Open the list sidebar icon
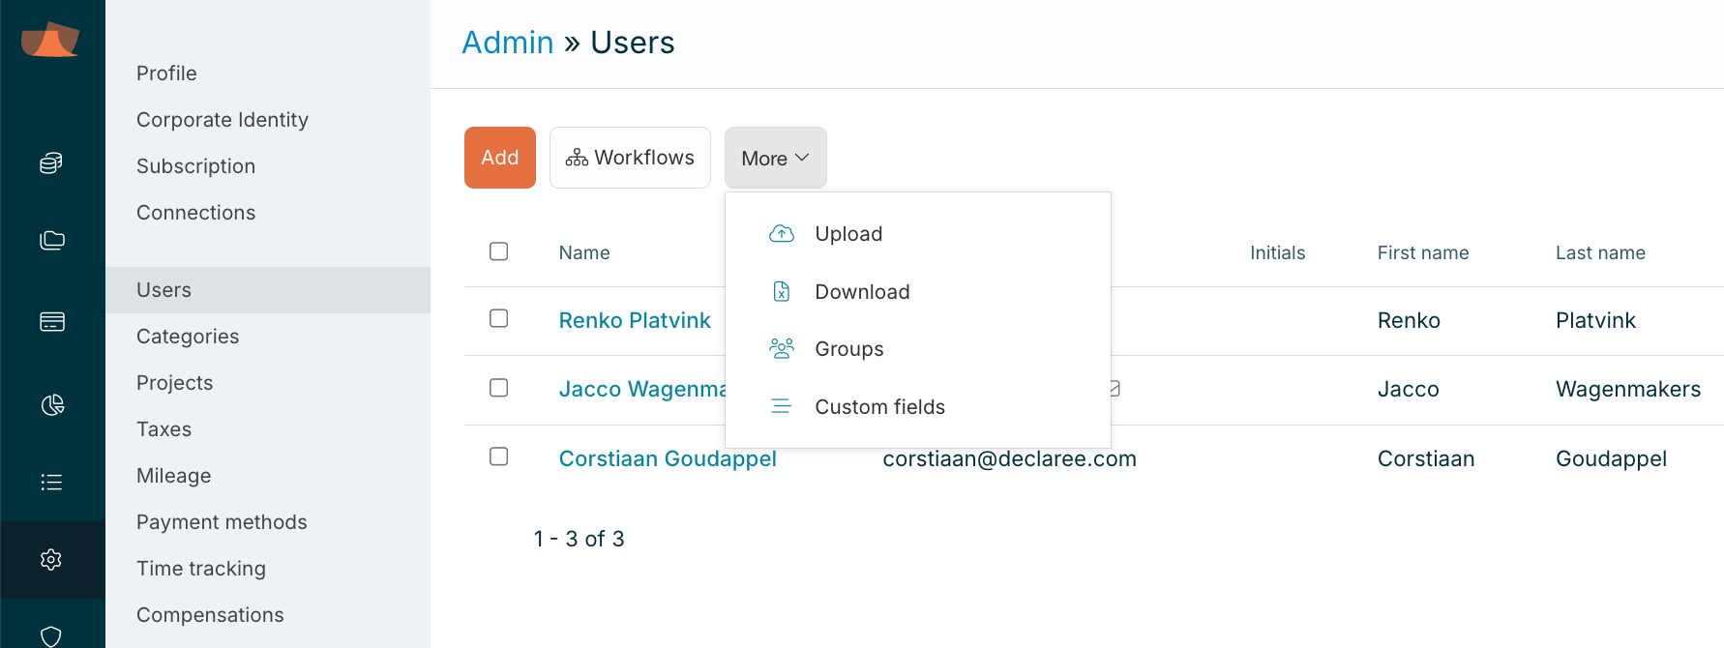This screenshot has width=1724, height=648. coord(51,482)
